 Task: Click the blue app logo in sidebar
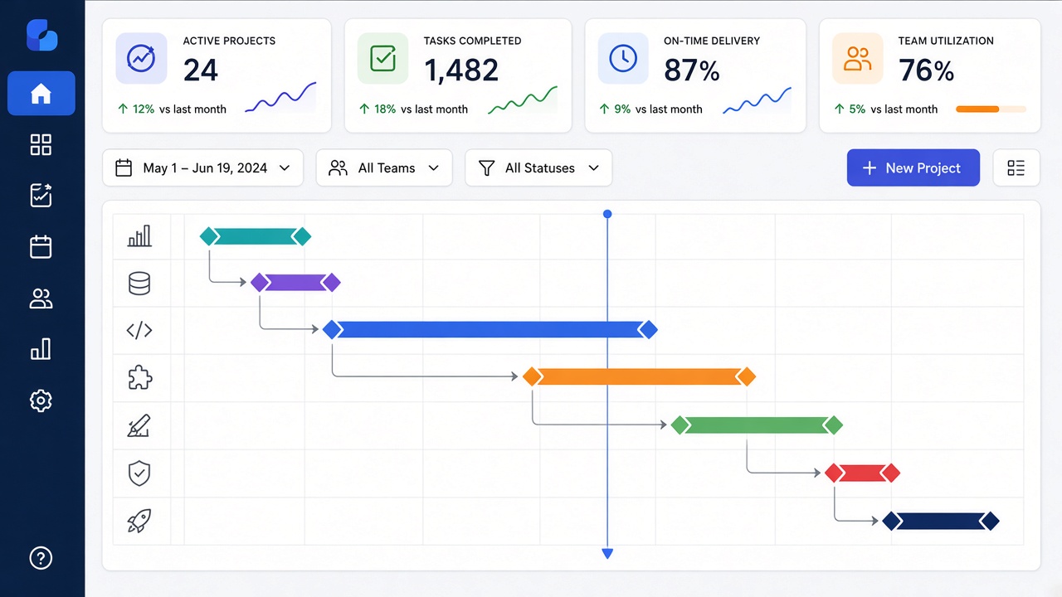pos(41,37)
